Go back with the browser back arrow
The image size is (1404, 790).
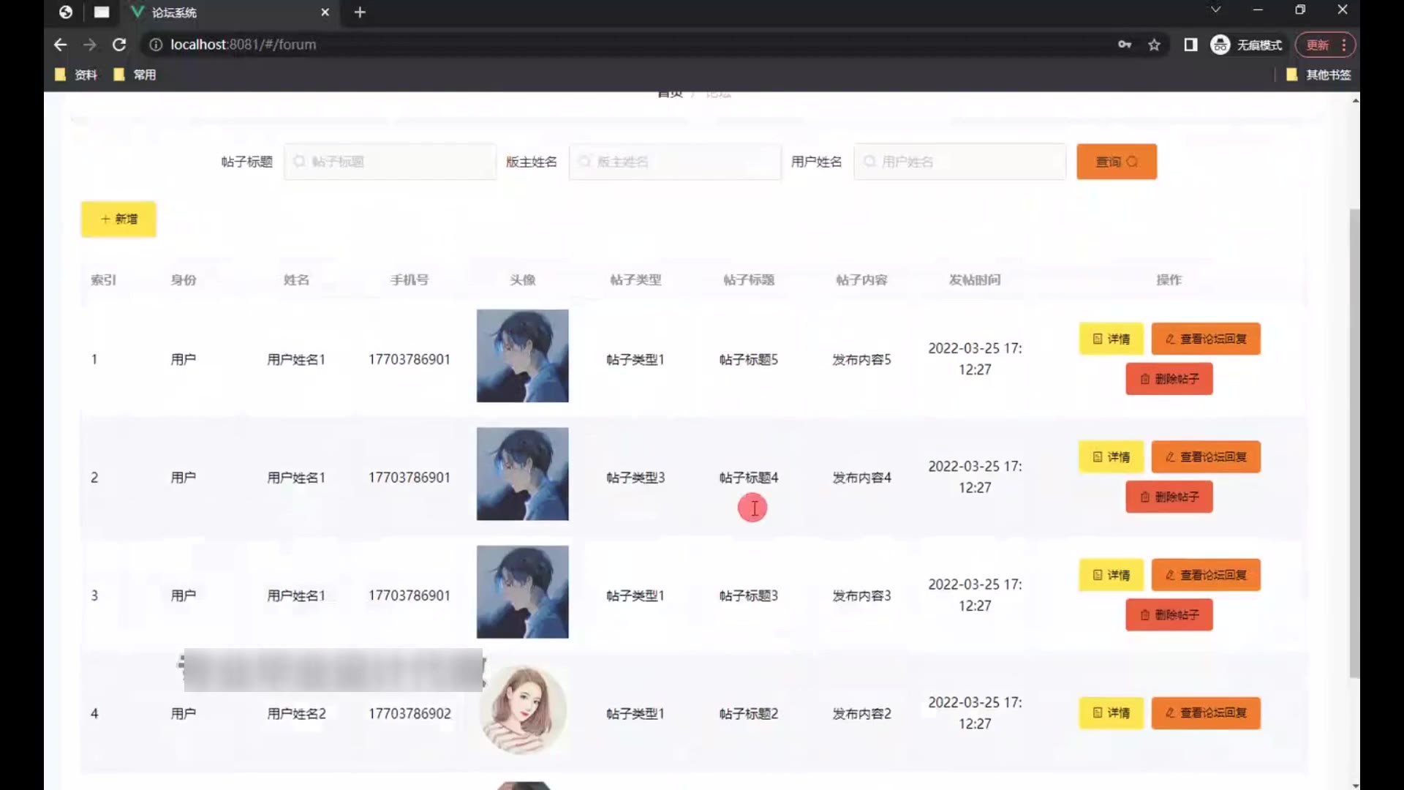tap(60, 45)
